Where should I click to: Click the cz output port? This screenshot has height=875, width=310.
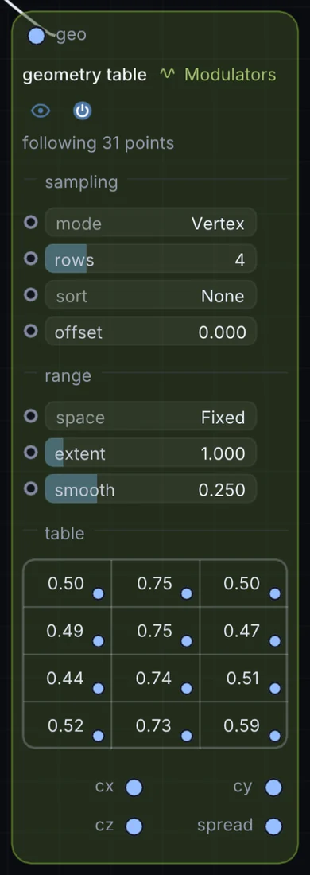(x=134, y=826)
